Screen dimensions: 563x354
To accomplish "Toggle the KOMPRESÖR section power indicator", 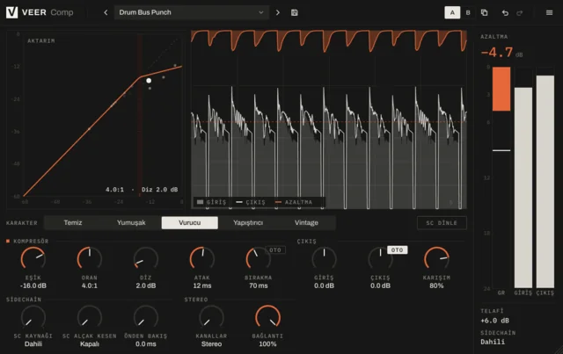I will pyautogui.click(x=8, y=241).
